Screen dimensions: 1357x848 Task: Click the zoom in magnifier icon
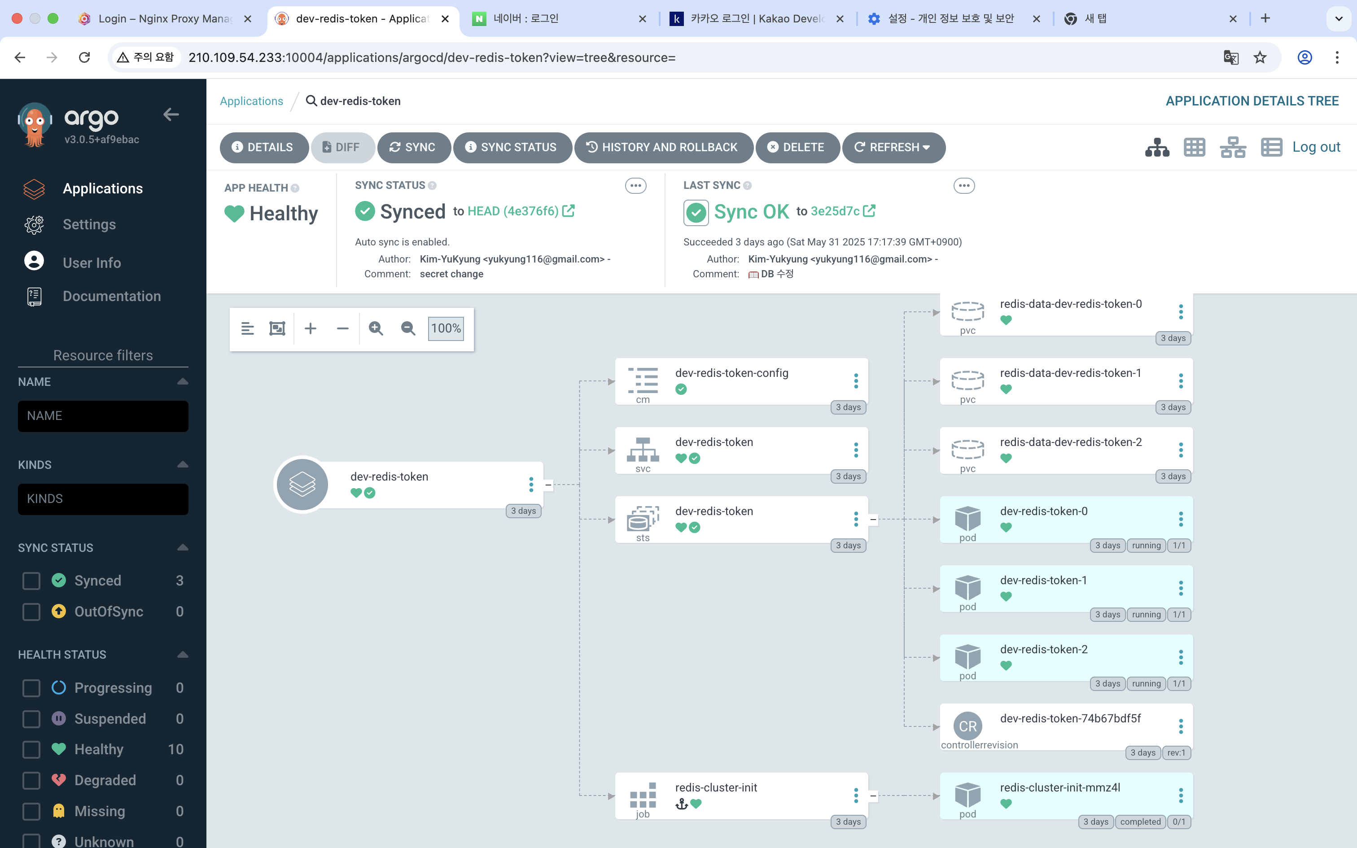(x=376, y=328)
